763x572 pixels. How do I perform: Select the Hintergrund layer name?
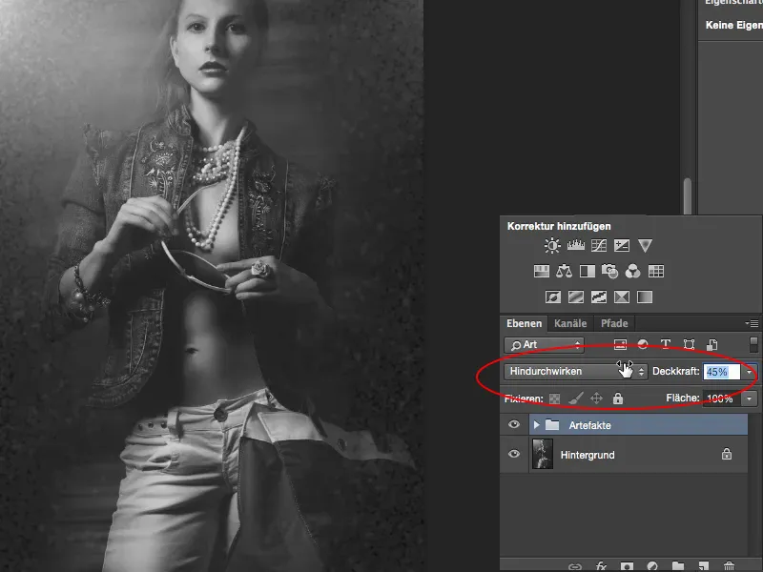click(588, 455)
